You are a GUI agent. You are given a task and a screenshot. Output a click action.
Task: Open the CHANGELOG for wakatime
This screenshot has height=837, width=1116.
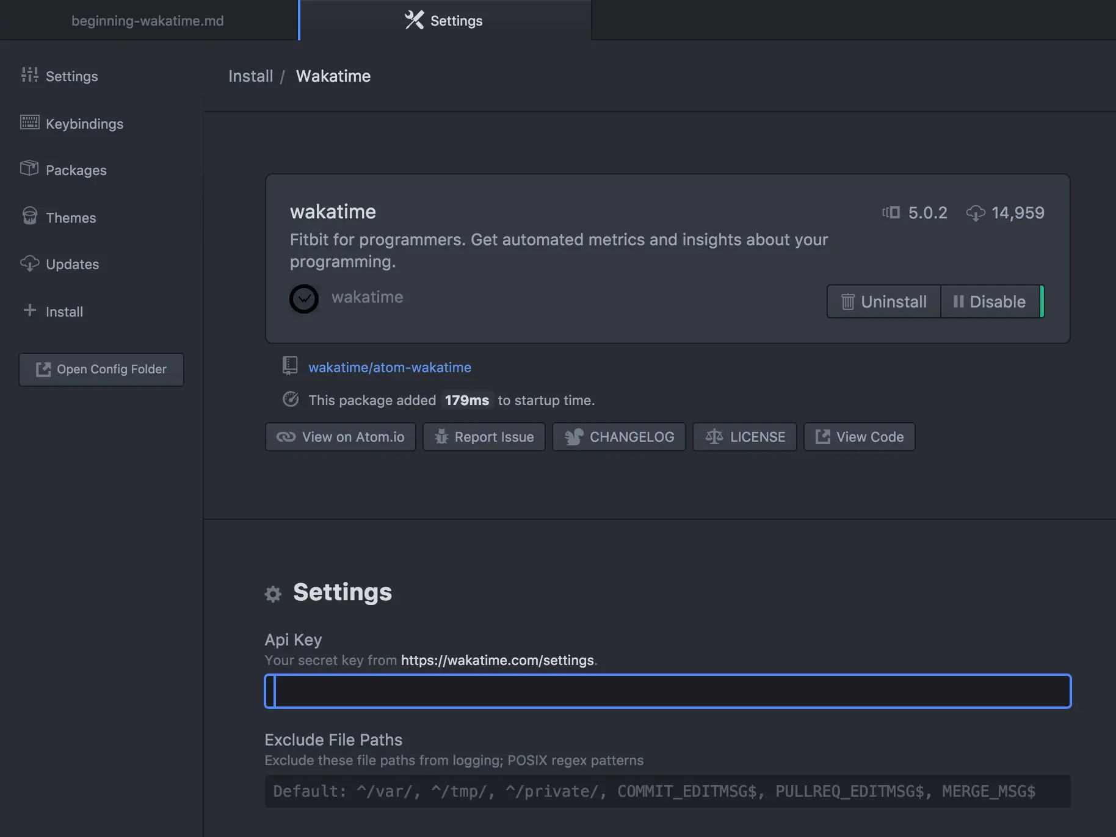[619, 437]
